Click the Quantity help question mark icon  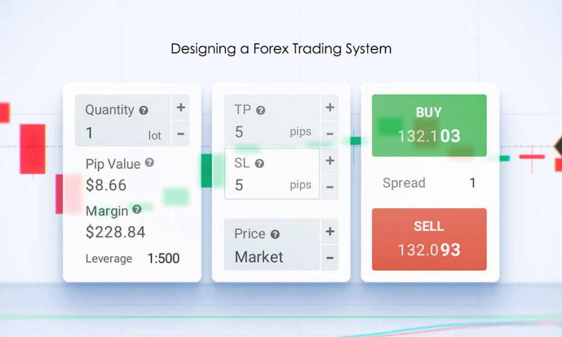143,111
